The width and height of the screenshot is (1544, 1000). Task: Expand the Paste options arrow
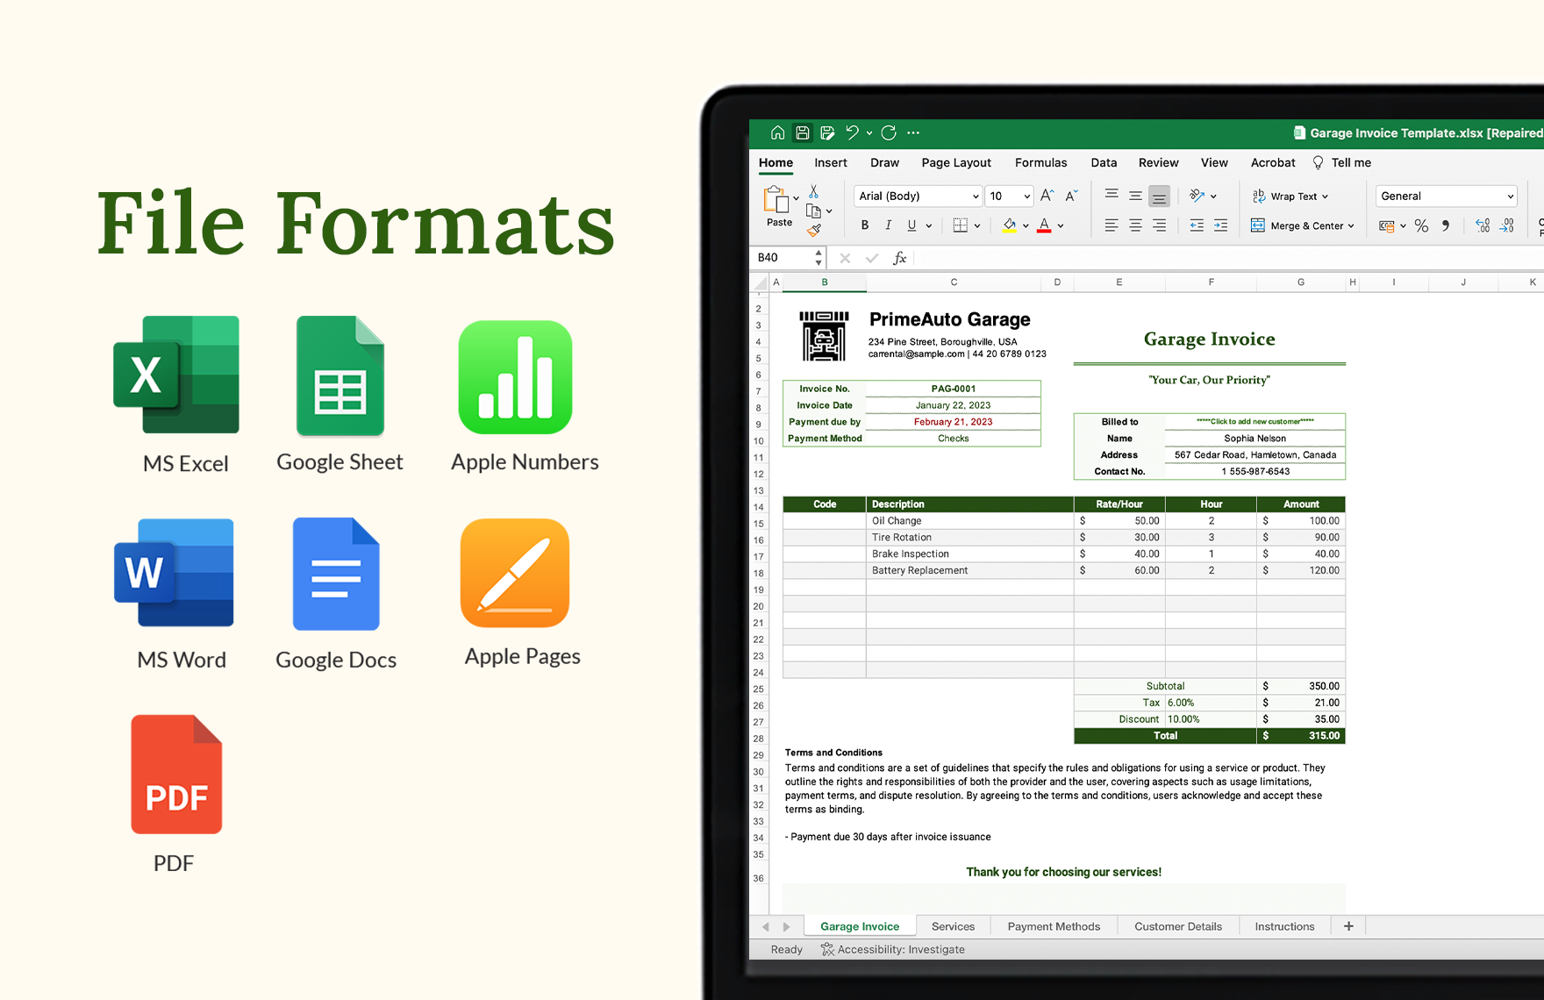tap(796, 199)
